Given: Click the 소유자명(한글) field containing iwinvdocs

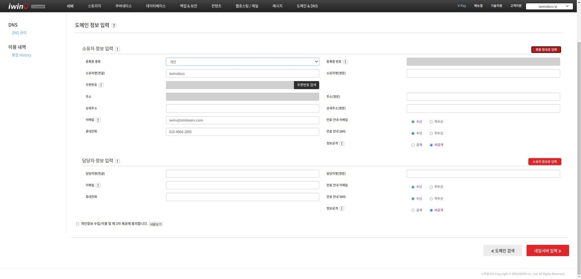Looking at the screenshot, I should [242, 73].
